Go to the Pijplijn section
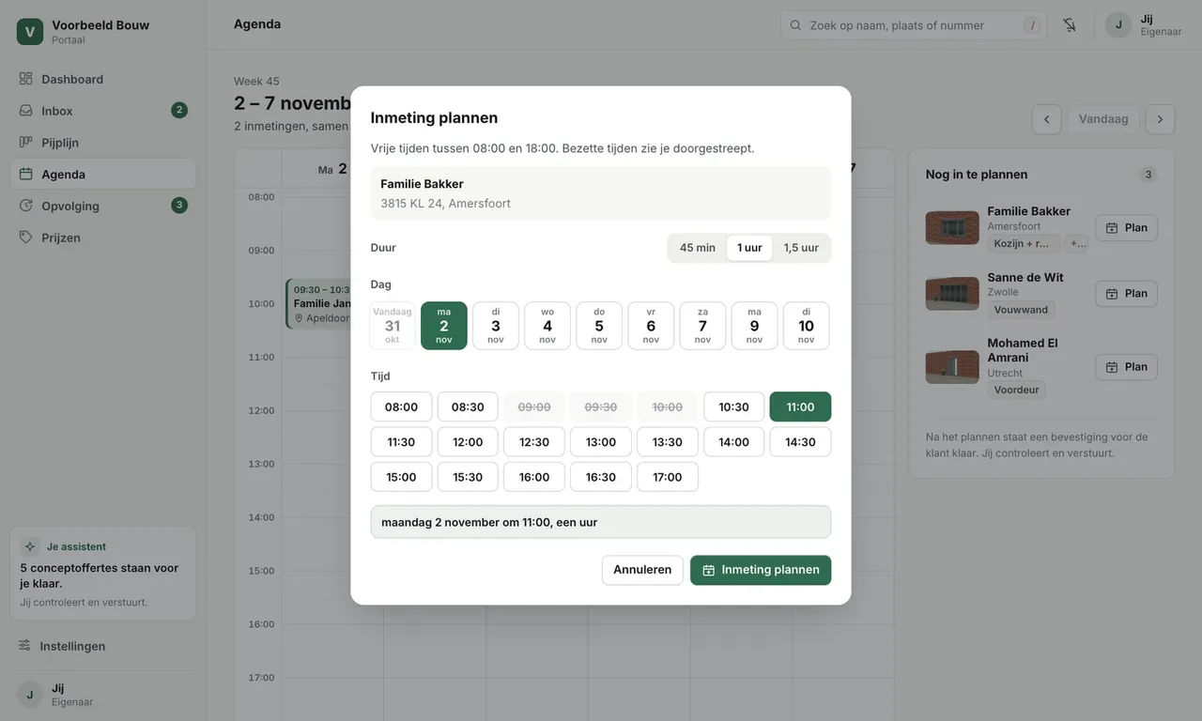This screenshot has height=721, width=1202. [103, 143]
